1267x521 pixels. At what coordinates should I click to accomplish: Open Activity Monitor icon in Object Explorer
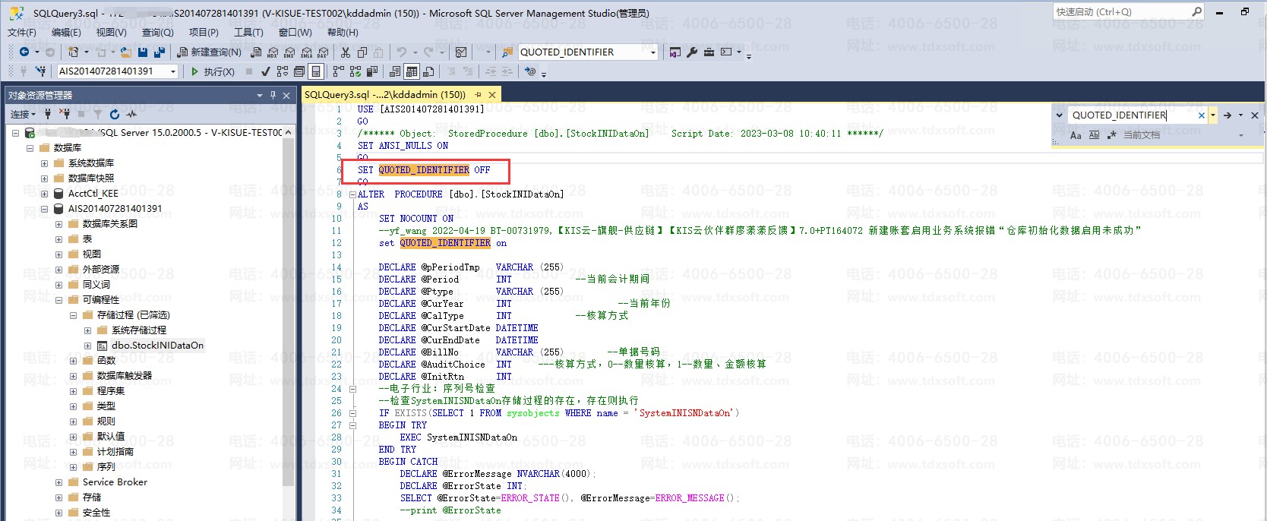tap(131, 114)
